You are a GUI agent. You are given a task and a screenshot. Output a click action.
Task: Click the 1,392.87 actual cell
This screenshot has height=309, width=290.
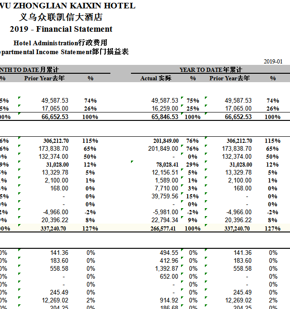tap(167, 268)
